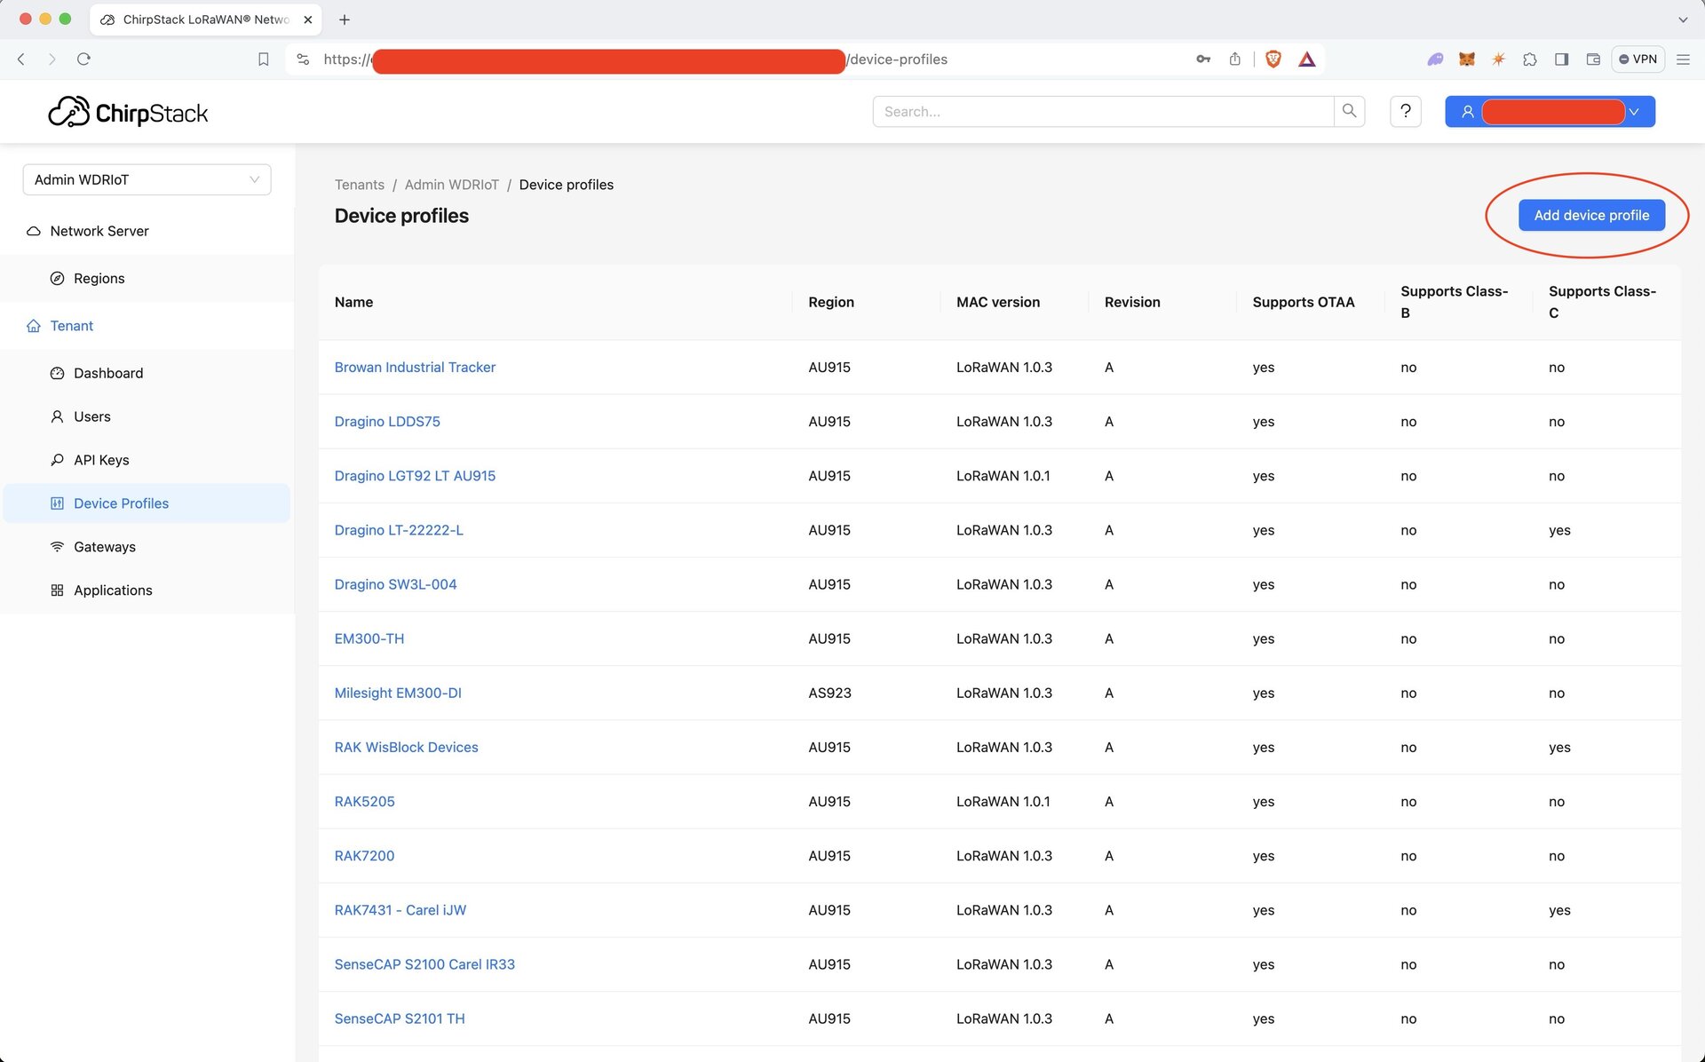1705x1062 pixels.
Task: Open the browser hamburger menu
Action: (1683, 59)
